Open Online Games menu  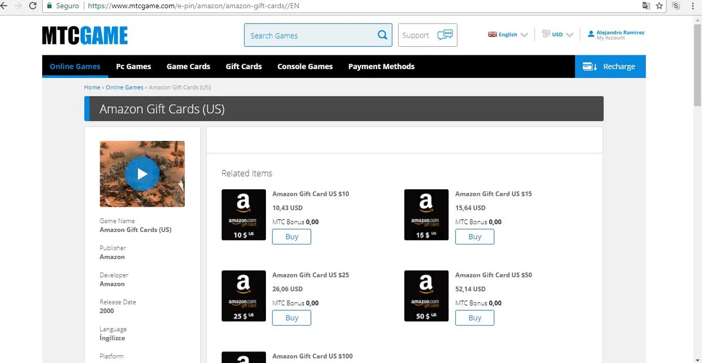pyautogui.click(x=75, y=66)
